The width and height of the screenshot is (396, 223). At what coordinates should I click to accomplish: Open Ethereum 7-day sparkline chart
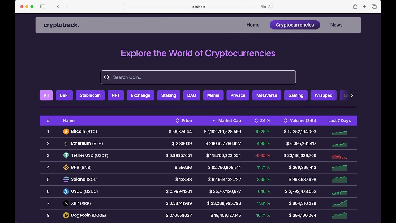pos(339,145)
